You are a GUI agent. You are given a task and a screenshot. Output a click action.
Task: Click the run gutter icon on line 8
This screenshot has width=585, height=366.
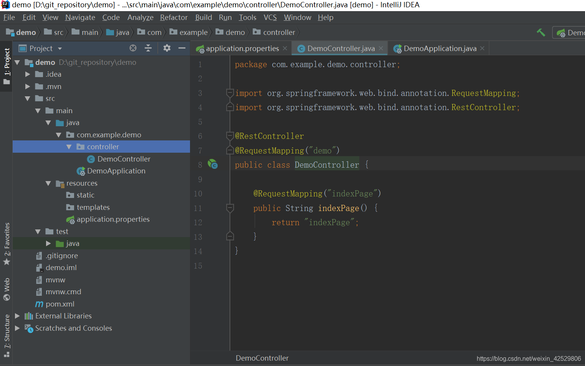pyautogui.click(x=213, y=165)
